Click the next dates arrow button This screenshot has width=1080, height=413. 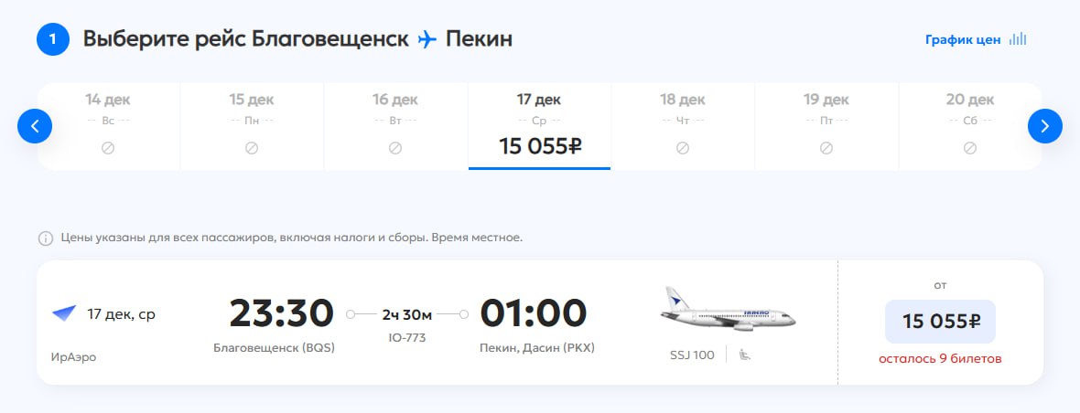(1044, 126)
